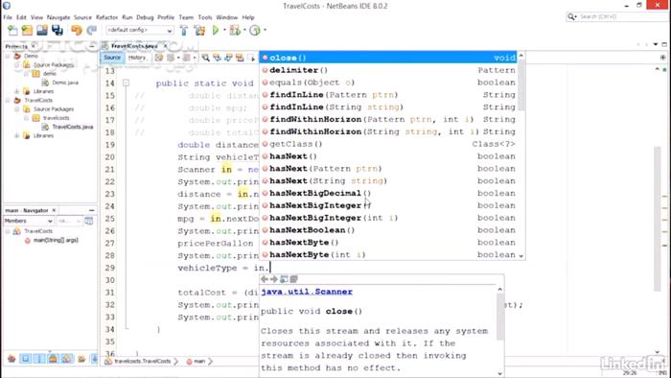Click the Find Next Occurrence editor icon
671x378 pixels.
click(x=228, y=58)
